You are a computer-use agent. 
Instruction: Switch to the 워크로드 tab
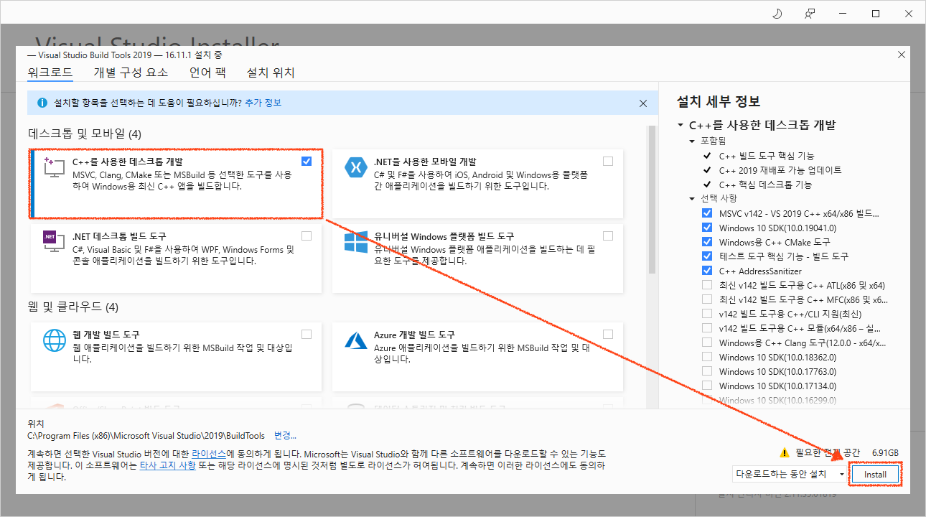pyautogui.click(x=50, y=73)
